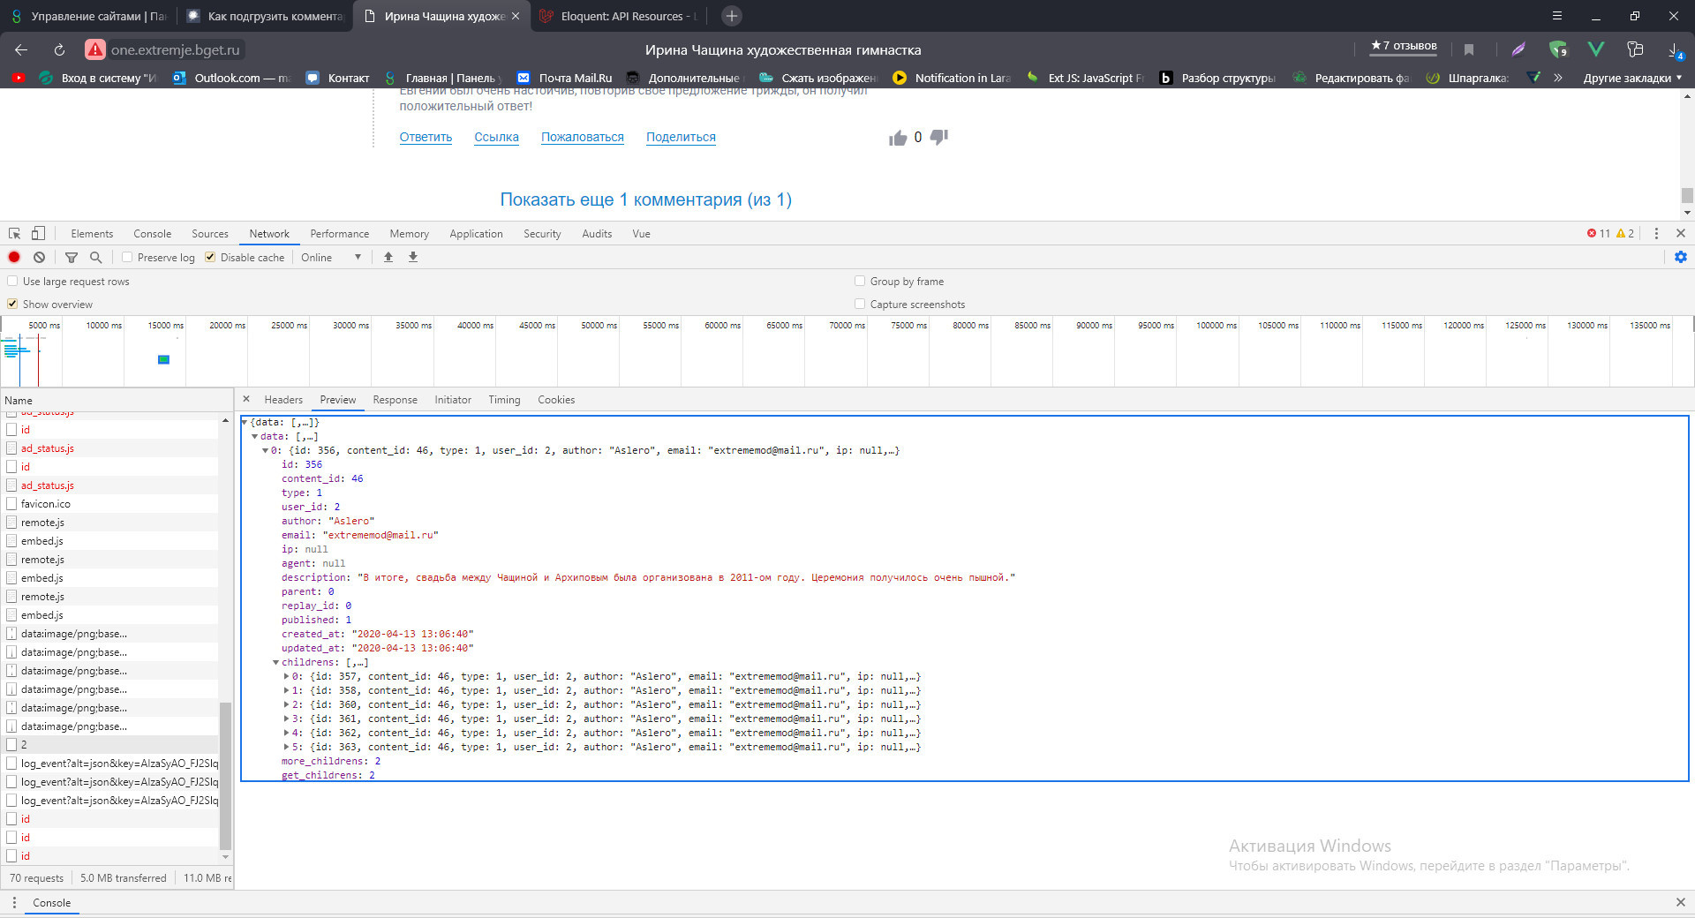Open the Online throttling dropdown
1695x918 pixels.
pyautogui.click(x=331, y=257)
